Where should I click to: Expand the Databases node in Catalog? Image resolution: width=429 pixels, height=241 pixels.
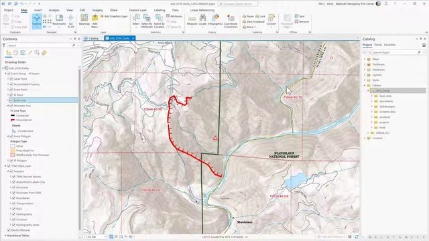pyautogui.click(x=365, y=70)
